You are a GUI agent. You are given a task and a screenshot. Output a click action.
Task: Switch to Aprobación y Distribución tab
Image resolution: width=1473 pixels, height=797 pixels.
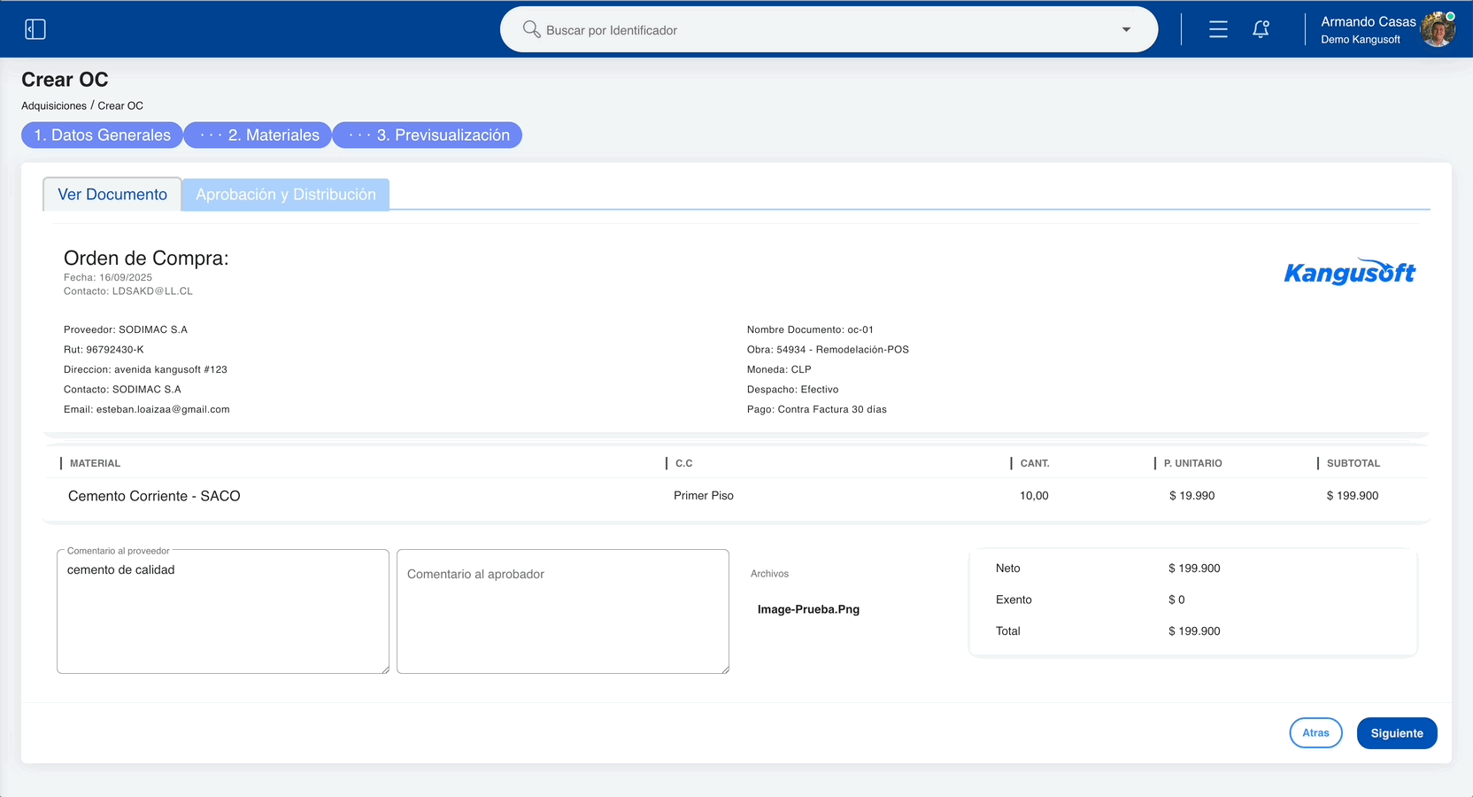(286, 194)
